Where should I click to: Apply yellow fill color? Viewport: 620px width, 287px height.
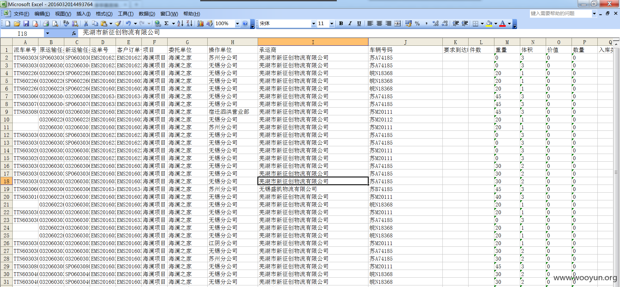489,24
